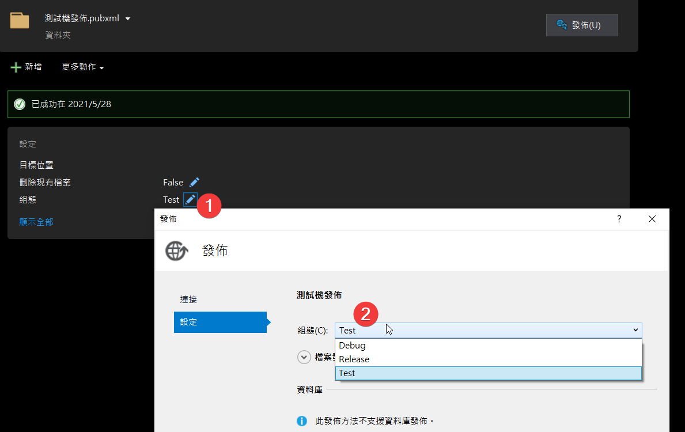
Task: Edit 刪除現有檔案 using the pencil icon
Action: tap(194, 183)
